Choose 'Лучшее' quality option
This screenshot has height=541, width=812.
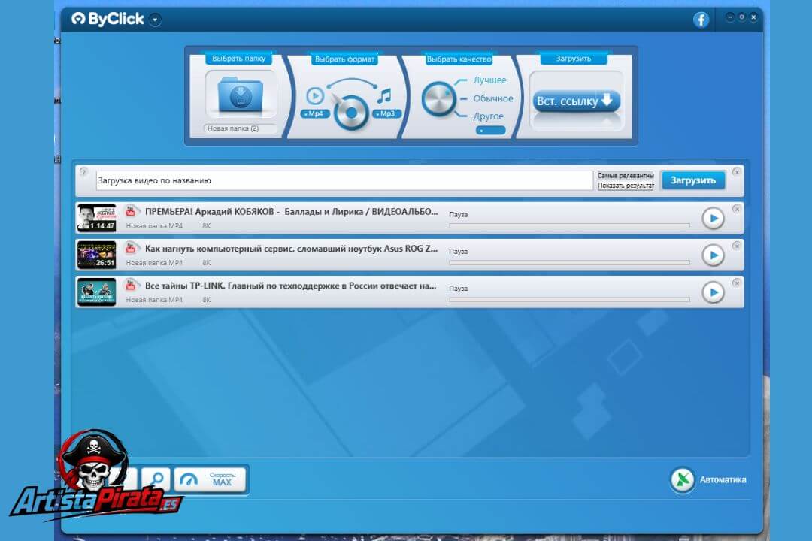pos(489,80)
